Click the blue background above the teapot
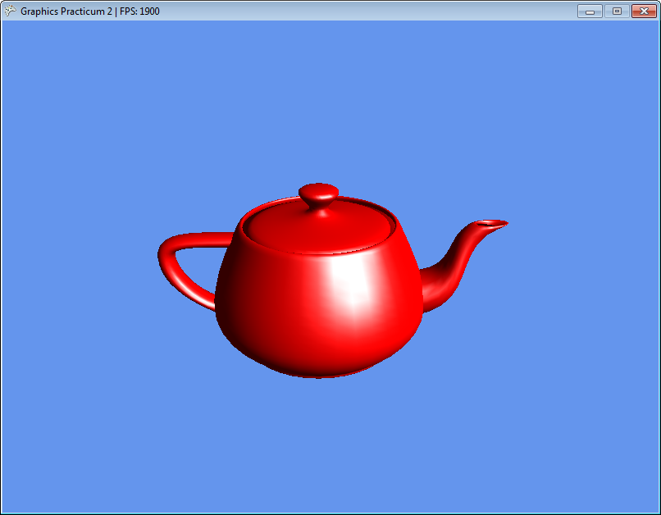 (328, 98)
